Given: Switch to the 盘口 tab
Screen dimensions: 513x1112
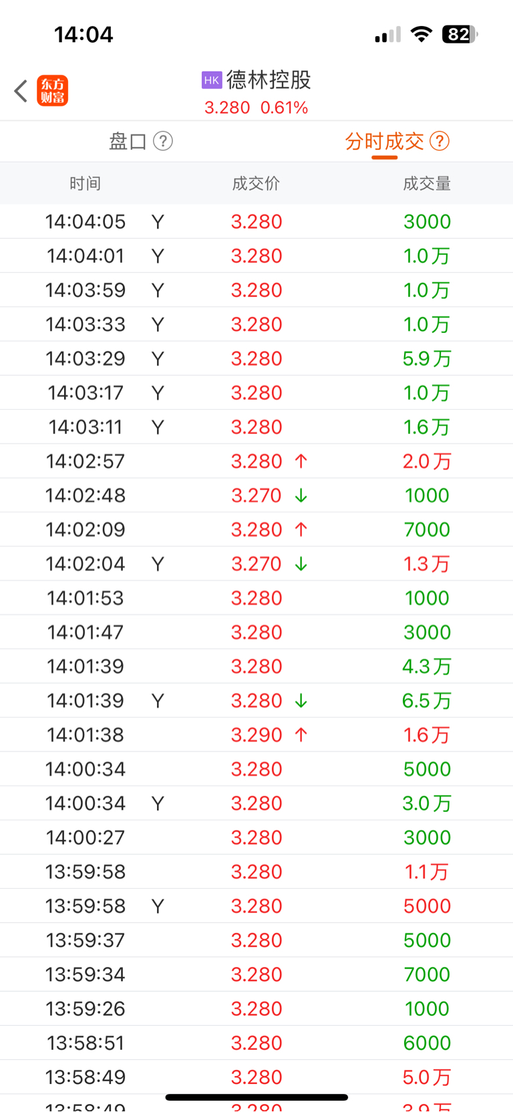Looking at the screenshot, I should 128,141.
